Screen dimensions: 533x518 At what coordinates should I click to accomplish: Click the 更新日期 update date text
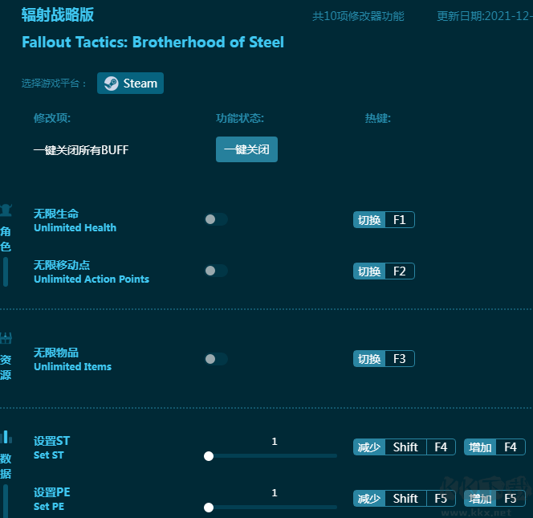(x=484, y=16)
